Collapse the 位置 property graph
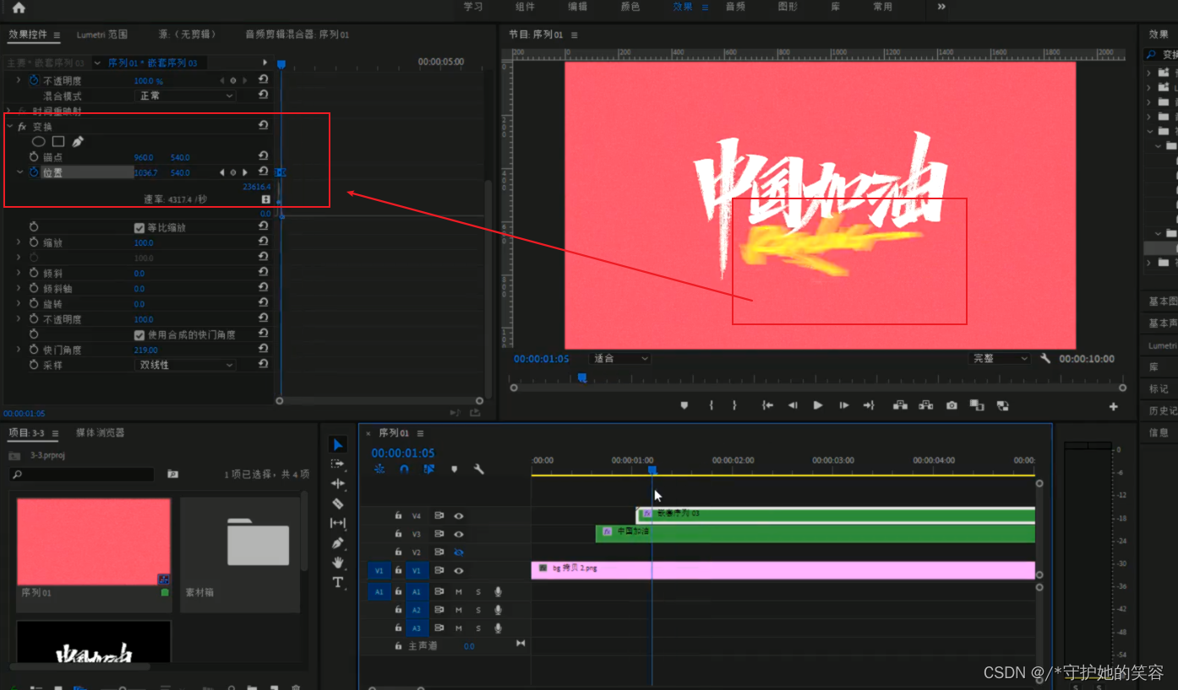This screenshot has height=690, width=1178. (x=19, y=171)
